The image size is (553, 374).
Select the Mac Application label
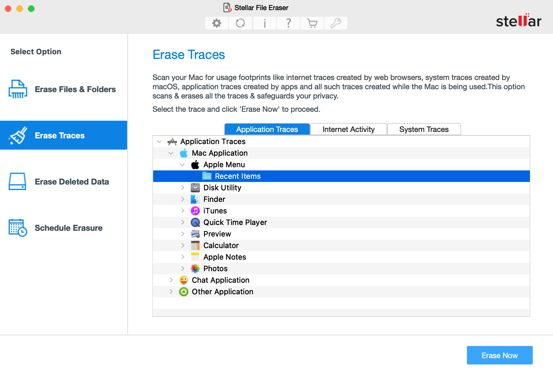click(x=220, y=153)
